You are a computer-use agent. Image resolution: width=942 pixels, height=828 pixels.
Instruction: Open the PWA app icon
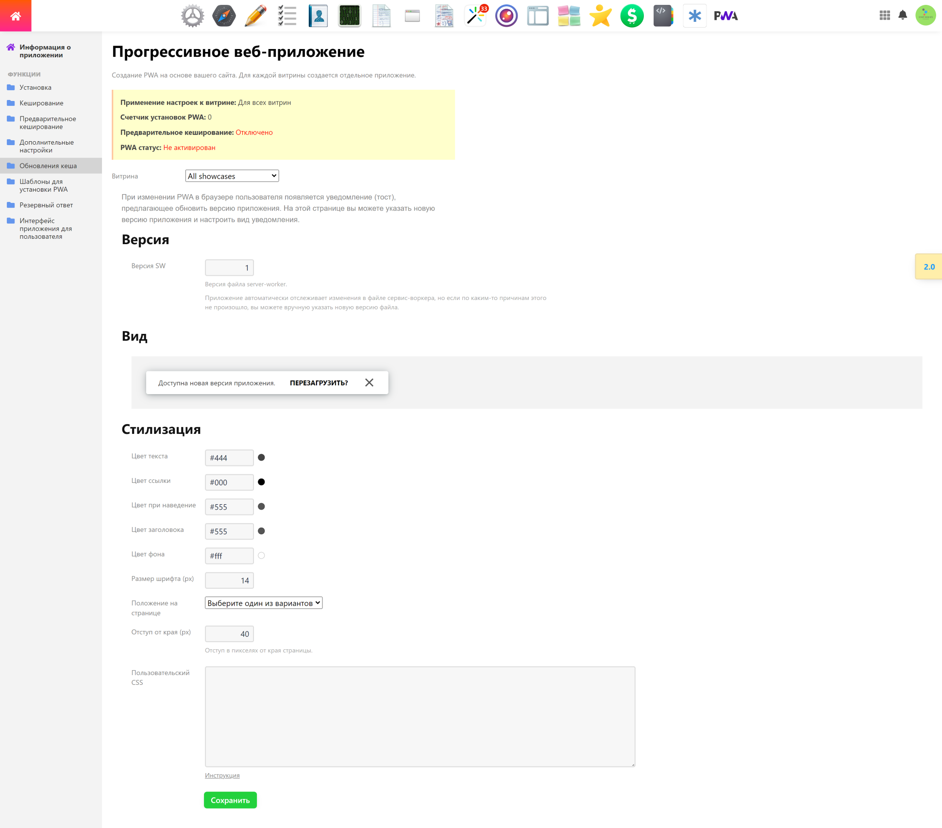pos(726,16)
